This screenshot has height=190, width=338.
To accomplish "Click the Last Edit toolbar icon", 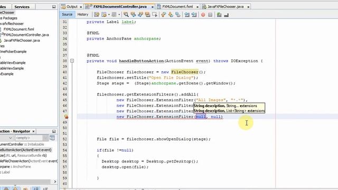I will coord(97,14).
